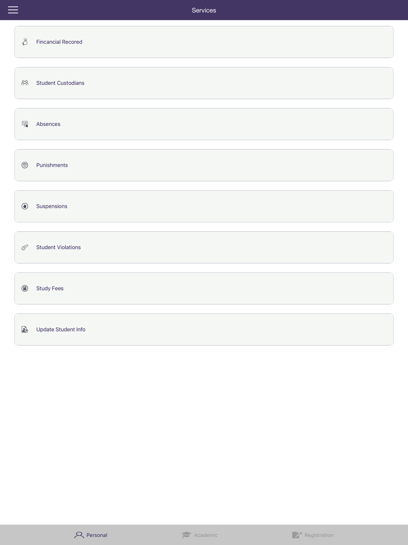Click the Update Student Info document icon
Screen dimensions: 408x545
tap(25, 329)
